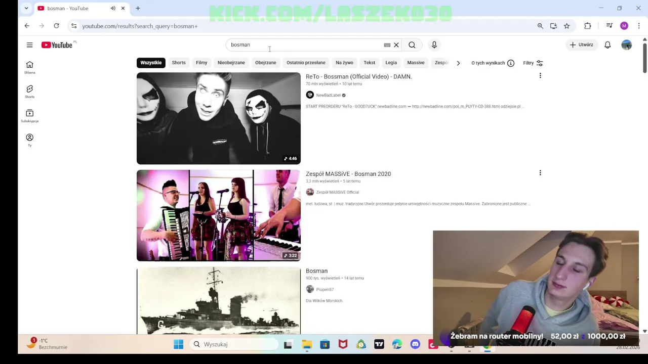The image size is (648, 364).
Task: Click the zoom magnifier icon in address bar
Action: click(x=540, y=26)
